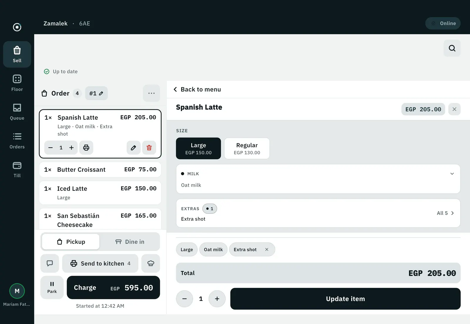
Task: Click the Zamalek branch name
Action: click(56, 23)
